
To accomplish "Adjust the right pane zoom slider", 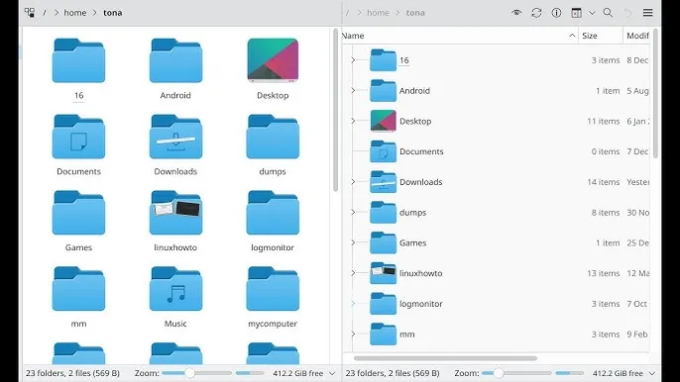I will (x=516, y=373).
